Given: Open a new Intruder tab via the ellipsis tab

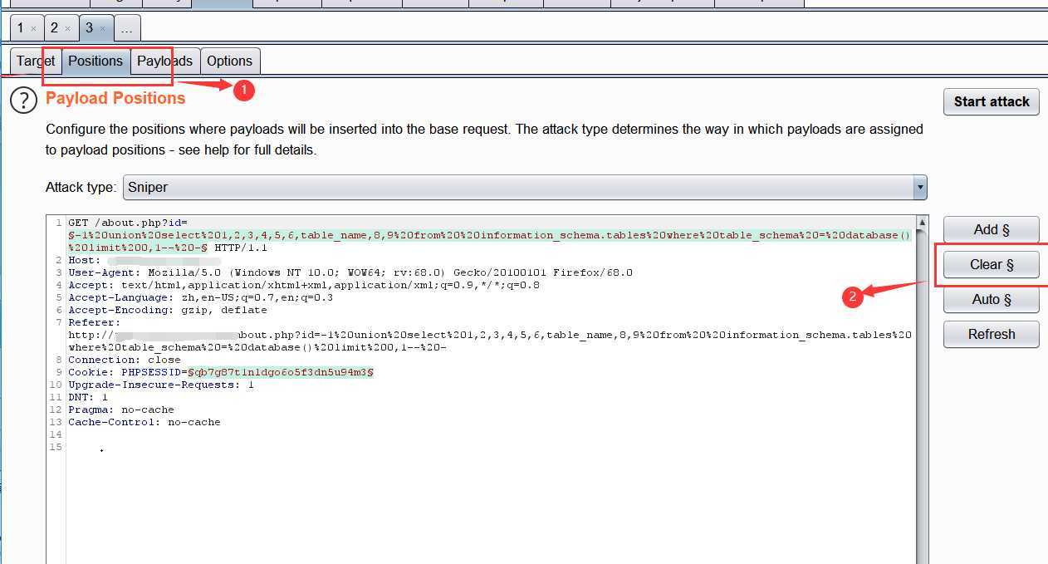Looking at the screenshot, I should pos(126,28).
